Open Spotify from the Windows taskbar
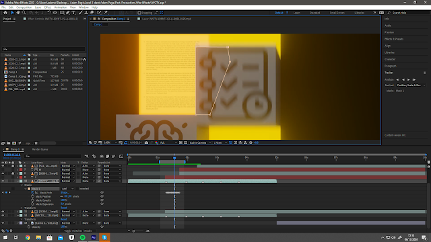The height and width of the screenshot is (242, 431). coord(82,237)
